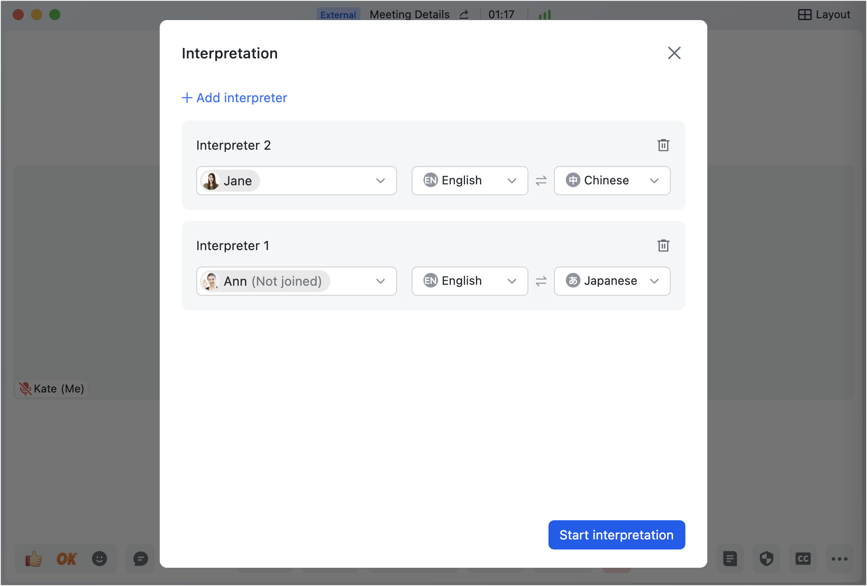
Task: Open the chat bubble panel
Action: click(140, 558)
